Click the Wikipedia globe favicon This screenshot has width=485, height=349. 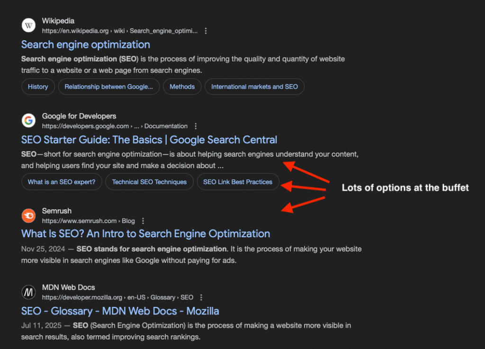point(29,26)
